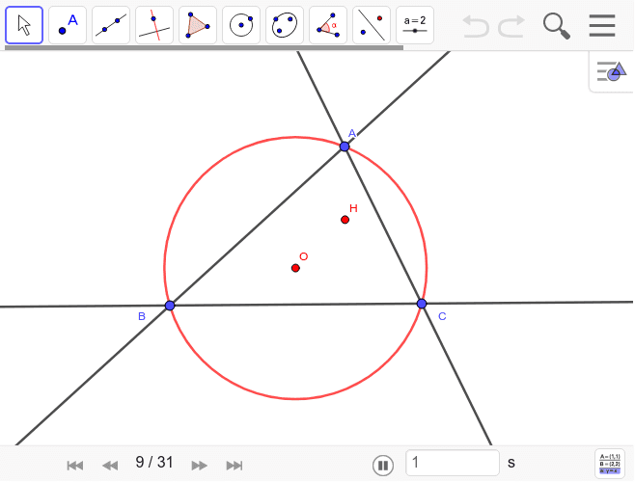Open the Construction Protocol button
Viewport: 635px width, 482px height.
point(609,463)
